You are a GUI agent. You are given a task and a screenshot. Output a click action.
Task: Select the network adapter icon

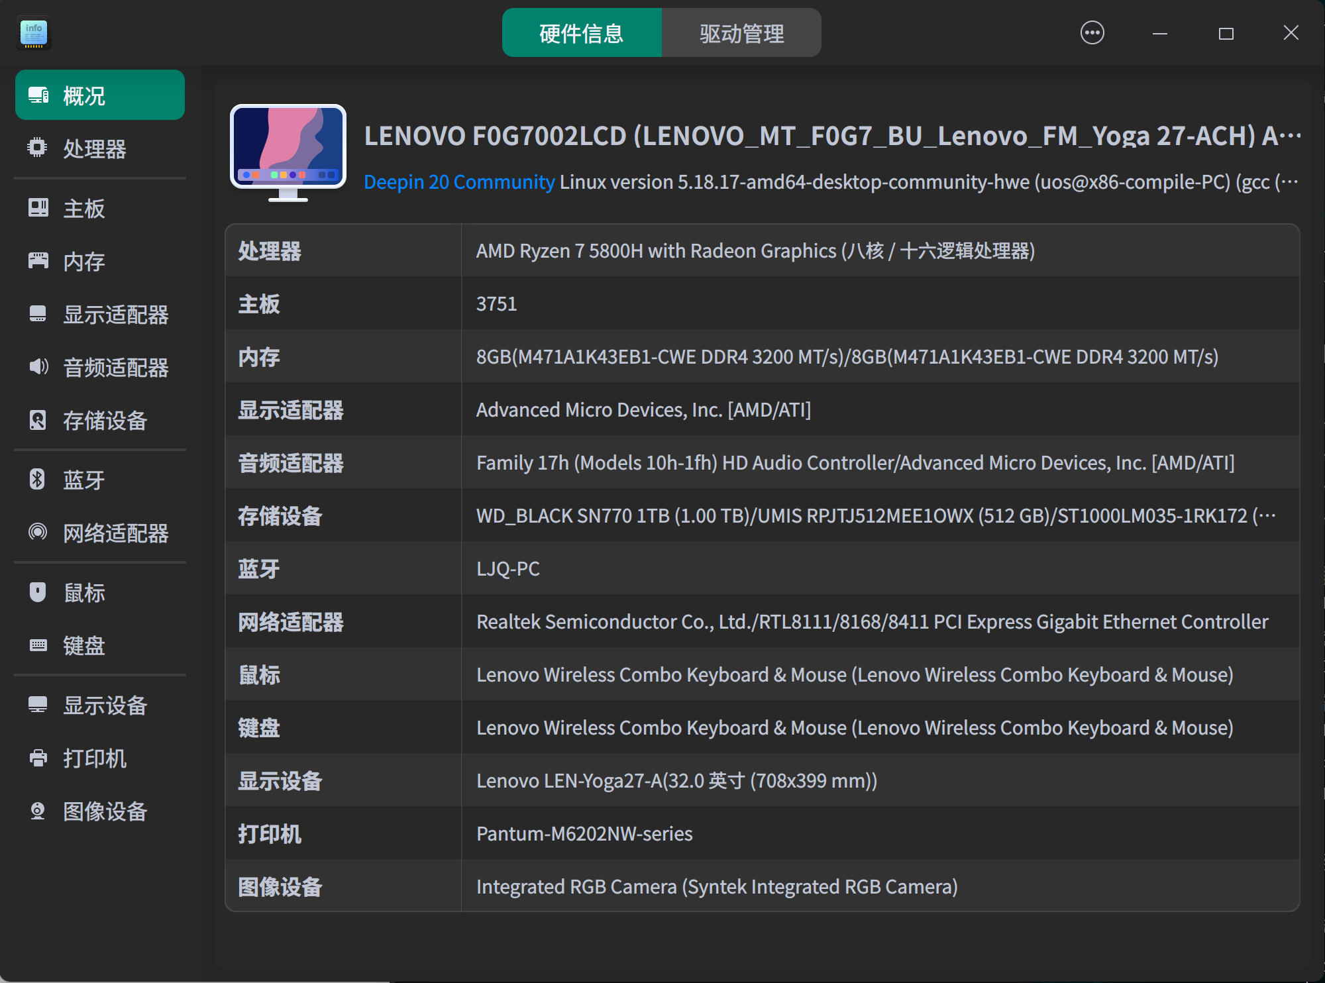(38, 533)
